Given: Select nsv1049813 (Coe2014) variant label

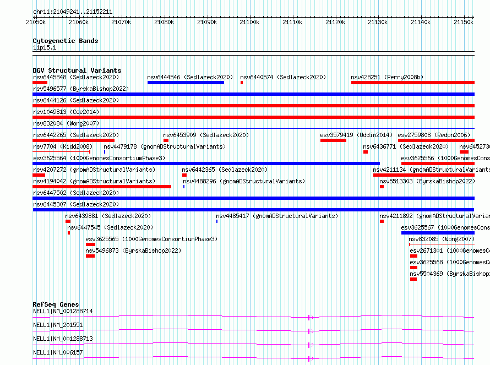Looking at the screenshot, I should pyautogui.click(x=66, y=112).
